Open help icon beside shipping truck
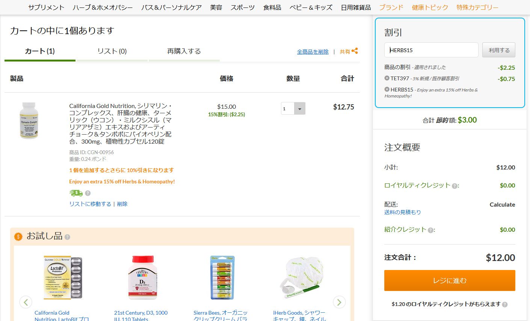 [x=88, y=193]
